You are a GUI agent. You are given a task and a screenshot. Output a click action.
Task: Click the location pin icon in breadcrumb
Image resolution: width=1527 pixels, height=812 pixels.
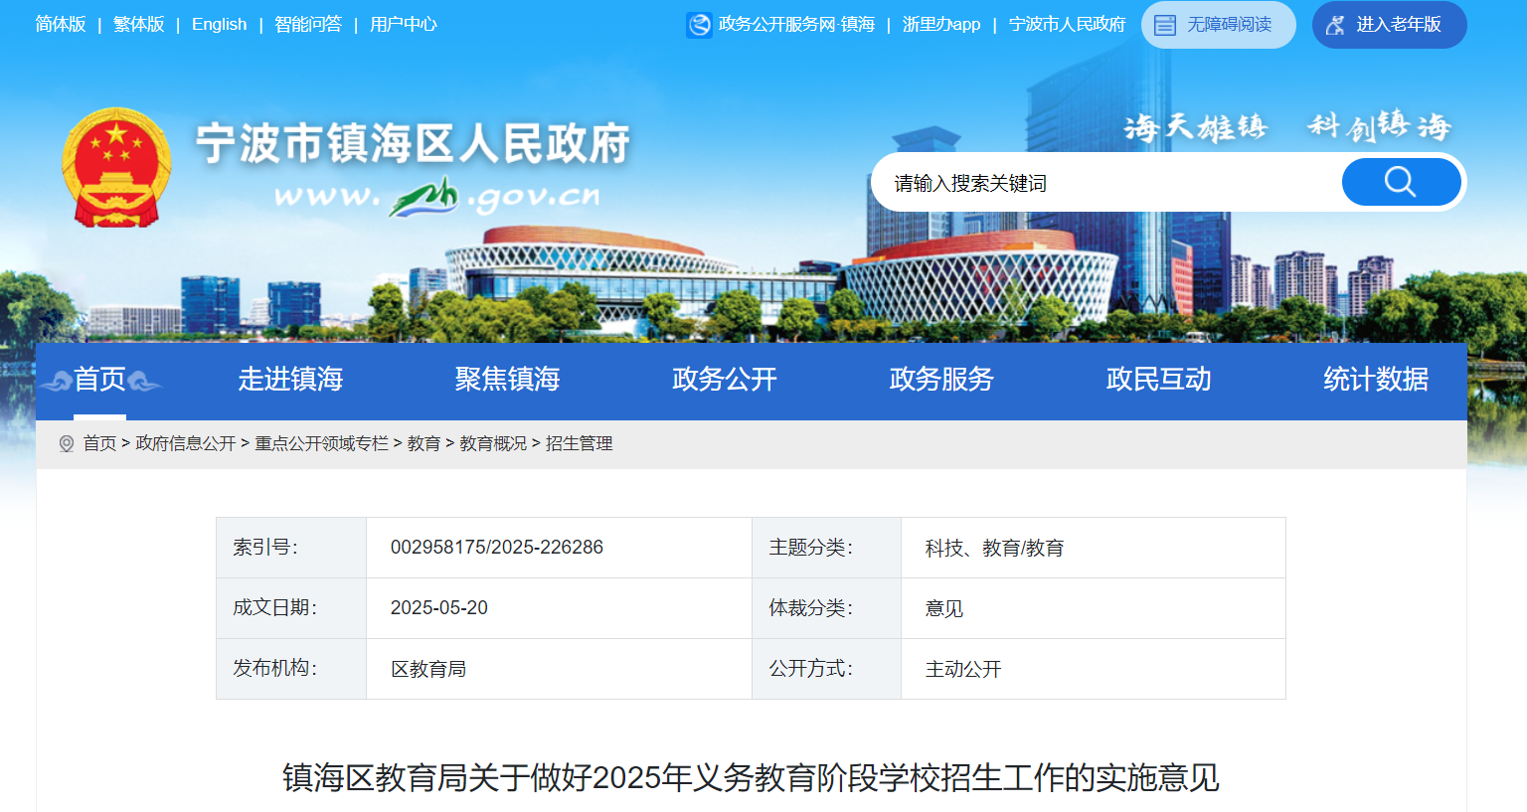click(67, 444)
